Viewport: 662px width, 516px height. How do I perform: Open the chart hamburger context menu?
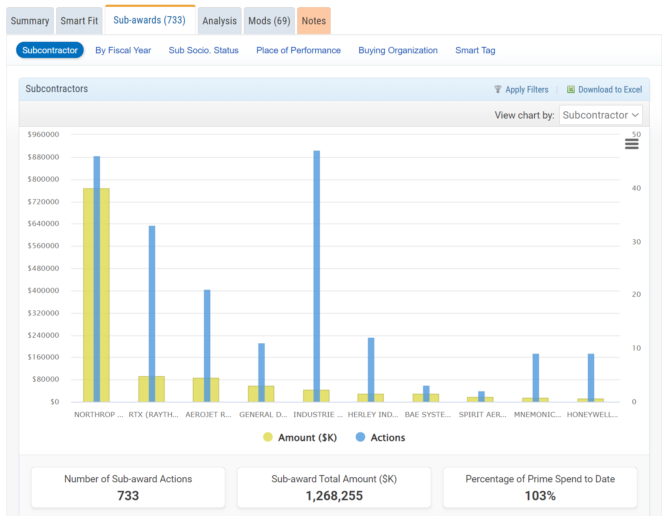631,144
